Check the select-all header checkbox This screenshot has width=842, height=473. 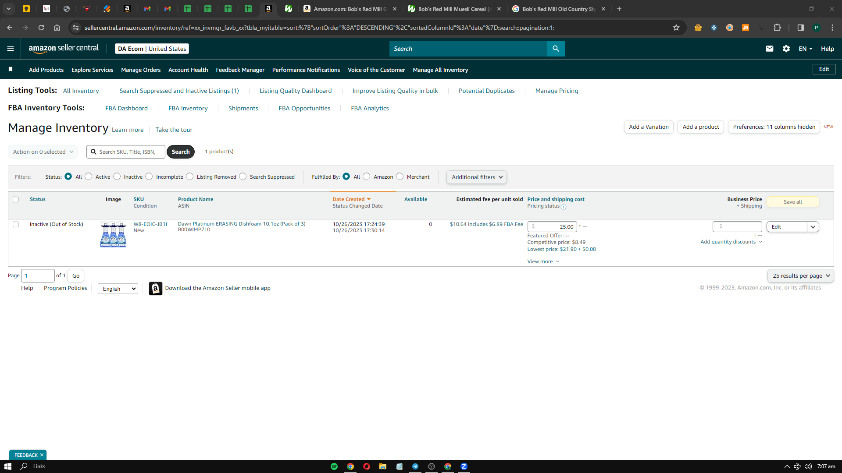[16, 200]
